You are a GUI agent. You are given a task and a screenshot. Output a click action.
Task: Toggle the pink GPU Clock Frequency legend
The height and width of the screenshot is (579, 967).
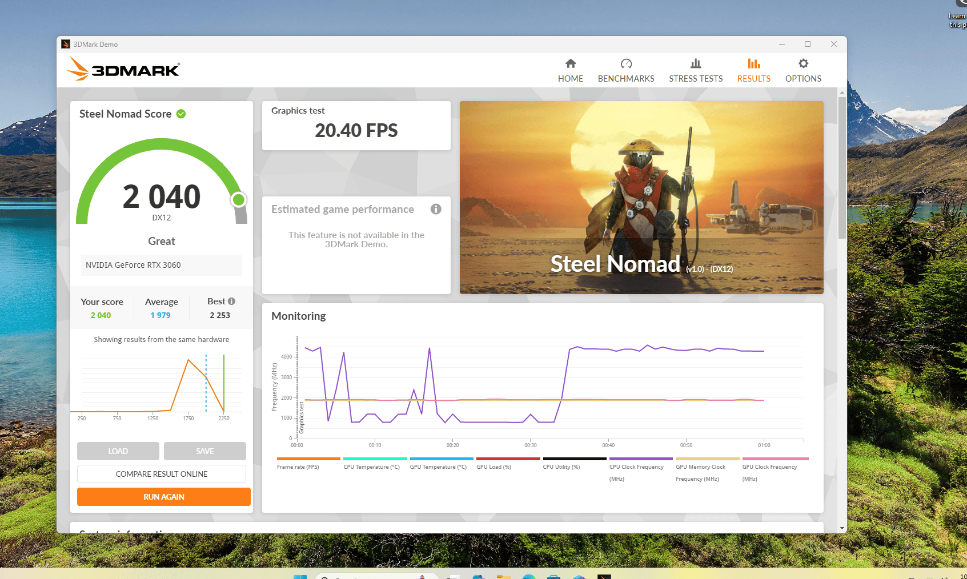(775, 469)
